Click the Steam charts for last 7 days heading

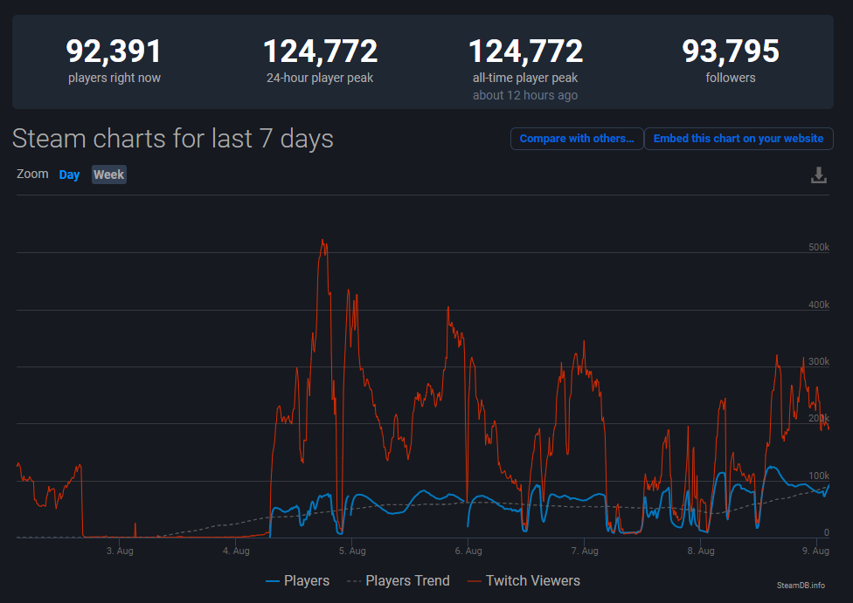[x=173, y=139]
